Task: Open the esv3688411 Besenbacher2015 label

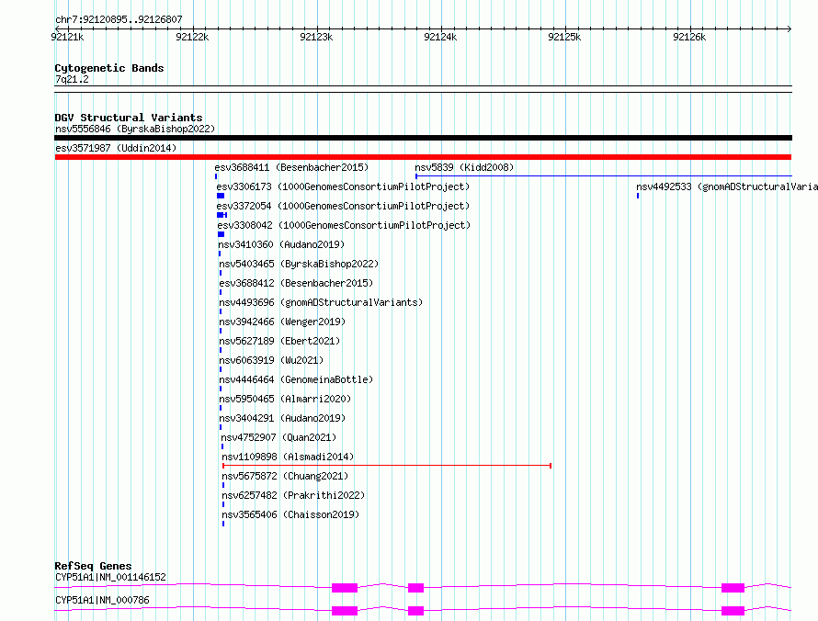Action: click(x=291, y=167)
